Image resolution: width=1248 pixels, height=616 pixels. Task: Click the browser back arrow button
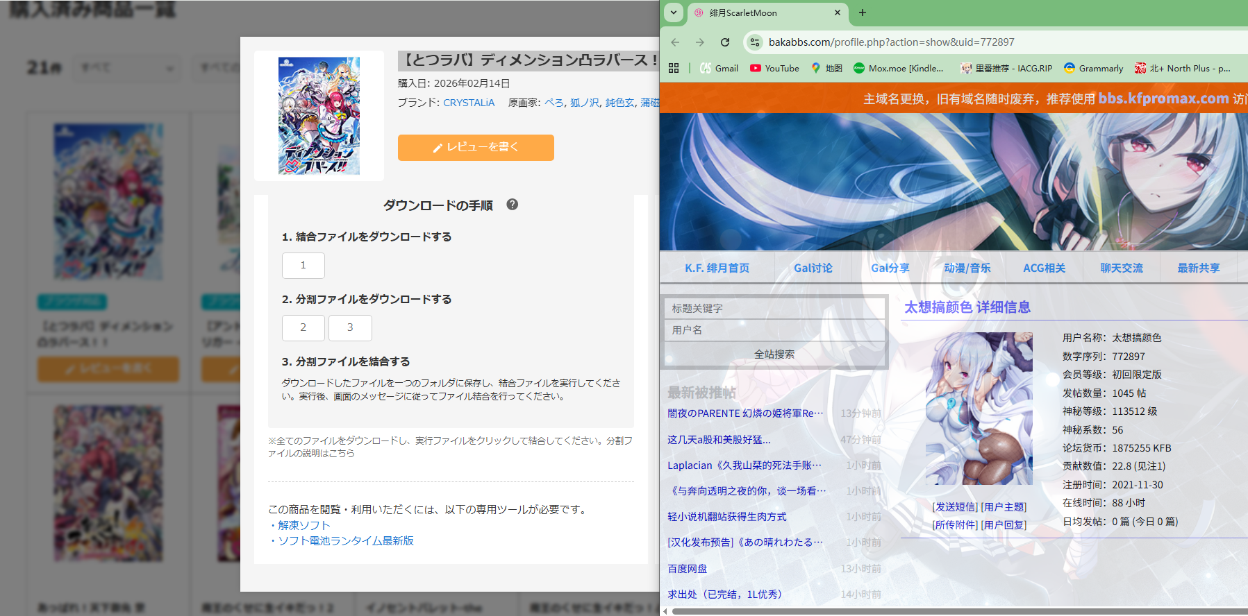pyautogui.click(x=675, y=42)
